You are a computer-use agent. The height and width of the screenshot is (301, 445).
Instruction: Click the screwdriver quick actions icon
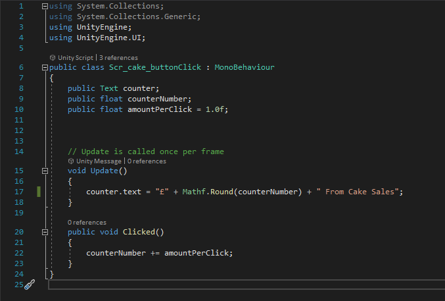[x=29, y=285]
